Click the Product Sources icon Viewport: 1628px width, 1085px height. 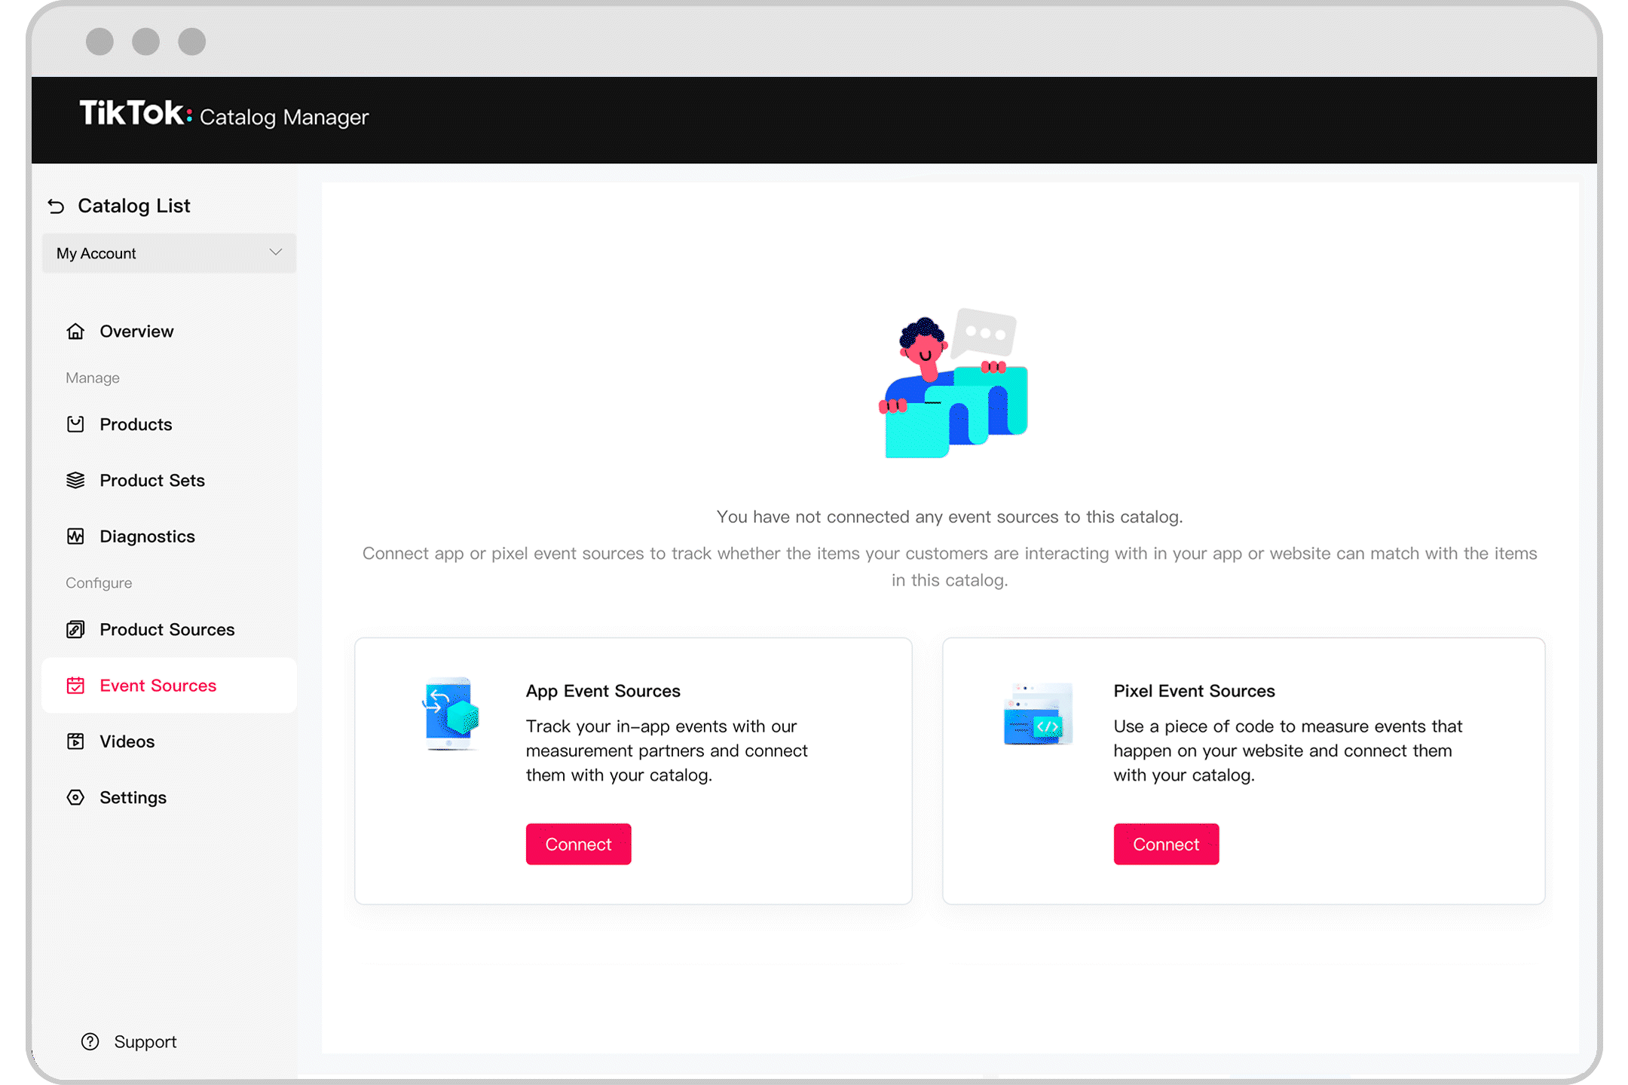click(x=76, y=628)
